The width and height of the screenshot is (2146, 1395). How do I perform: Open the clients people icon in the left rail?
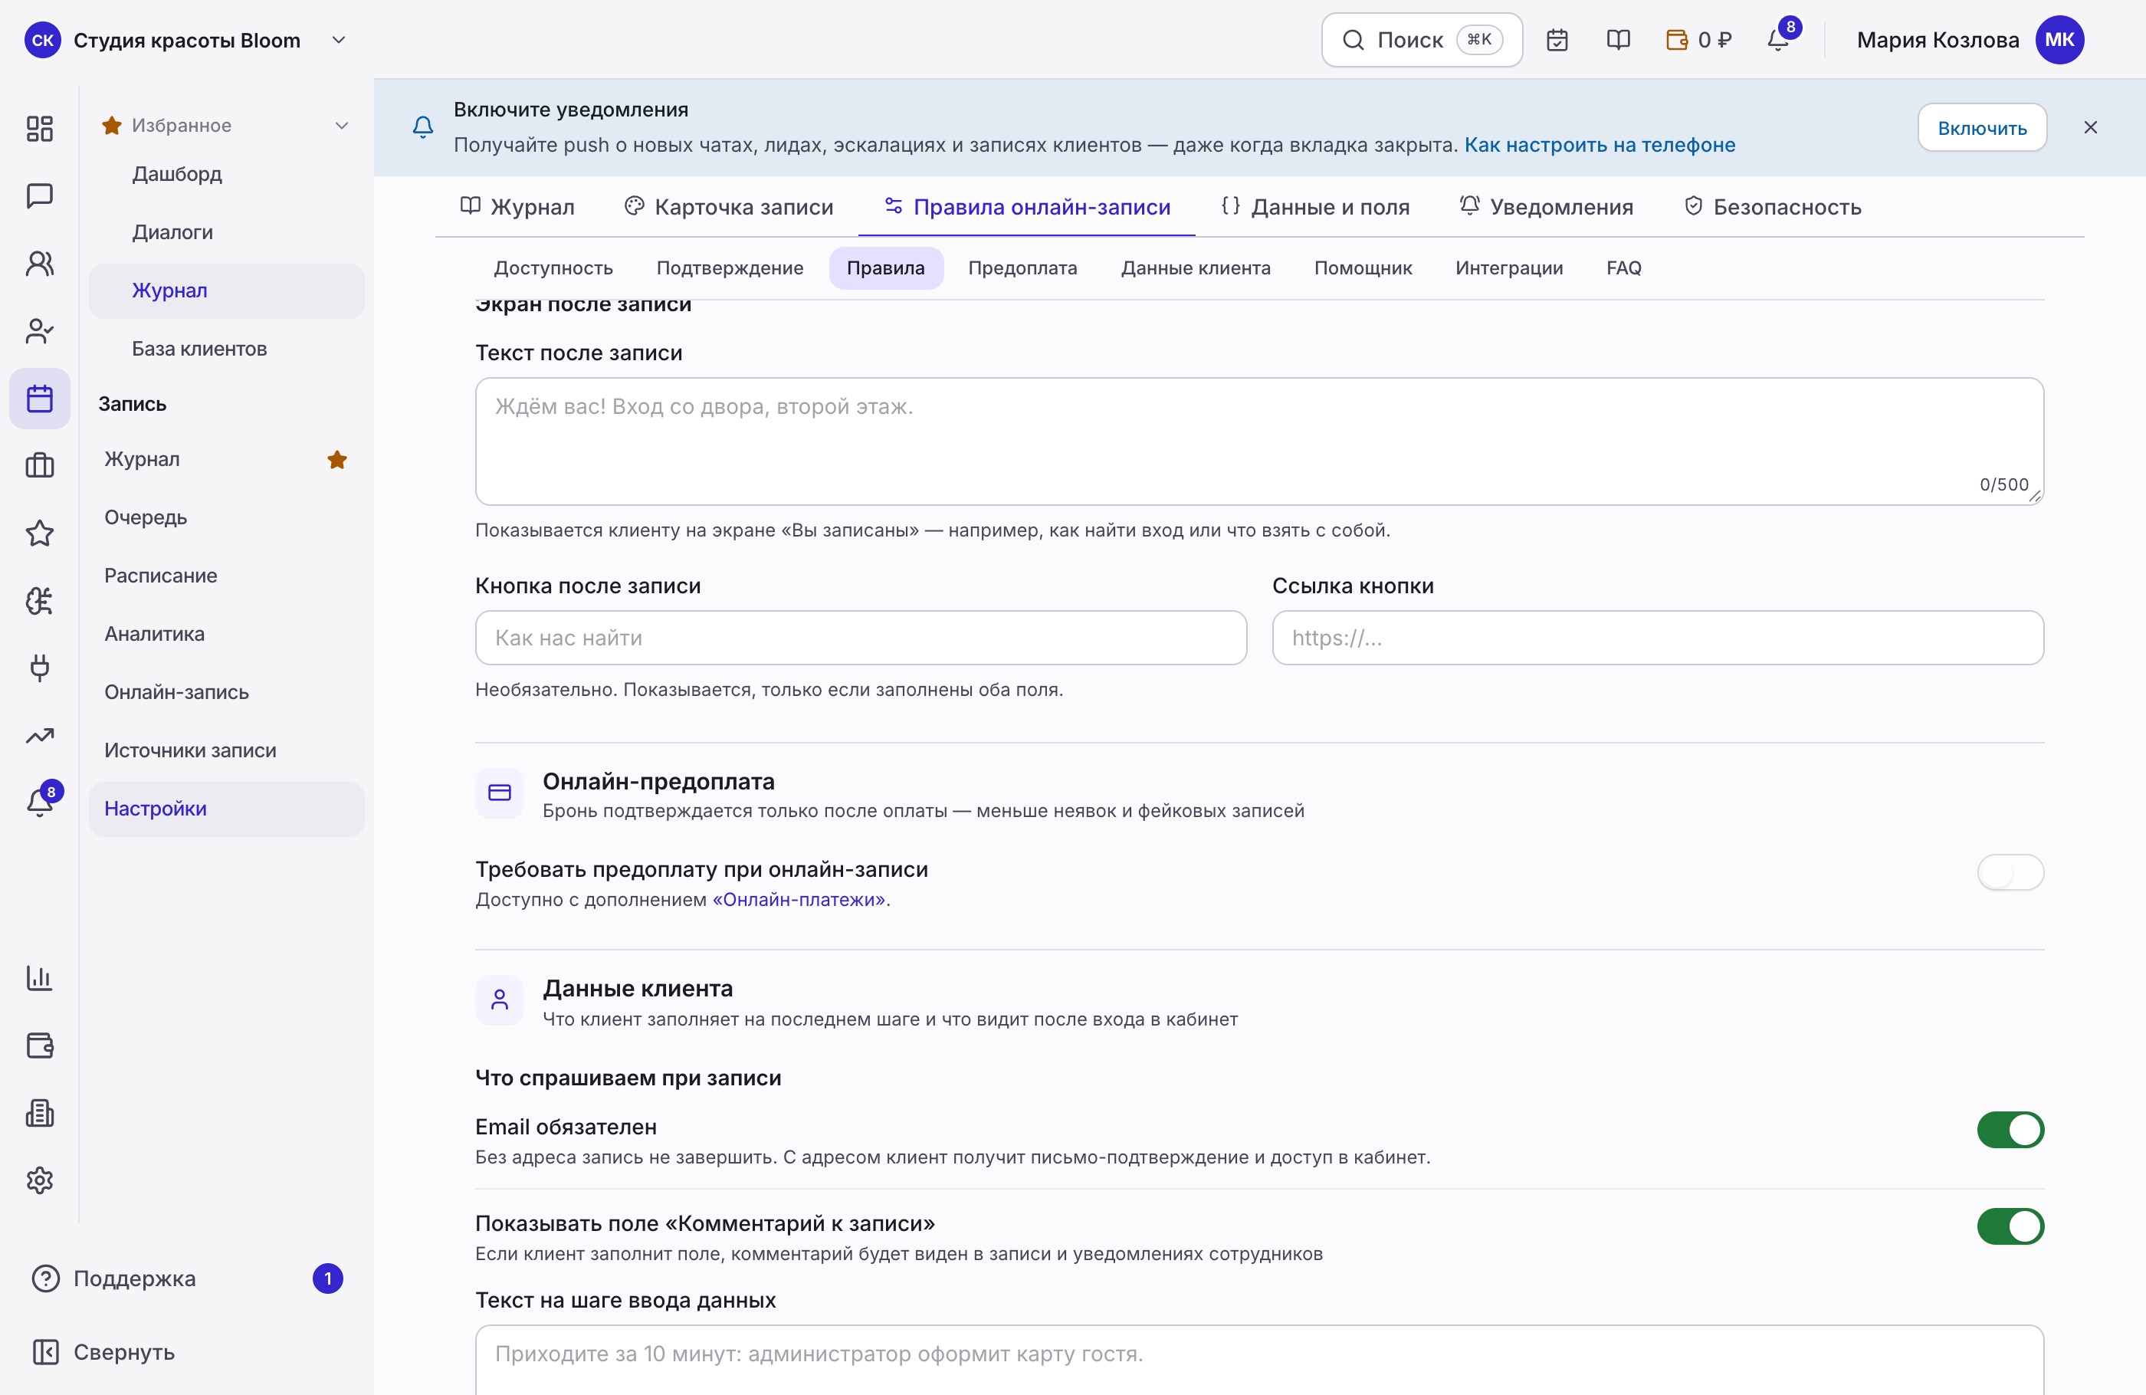40,264
